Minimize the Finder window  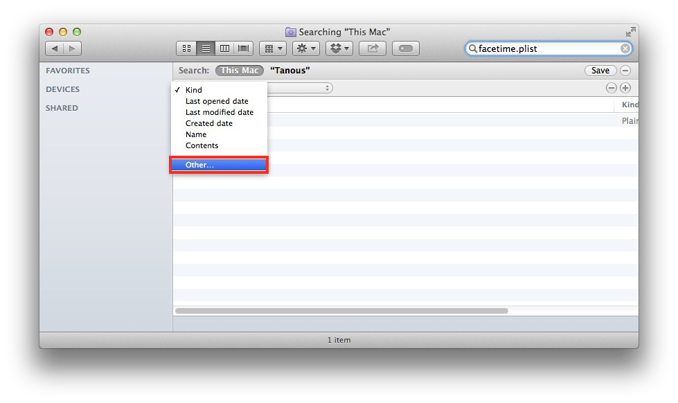pyautogui.click(x=63, y=32)
